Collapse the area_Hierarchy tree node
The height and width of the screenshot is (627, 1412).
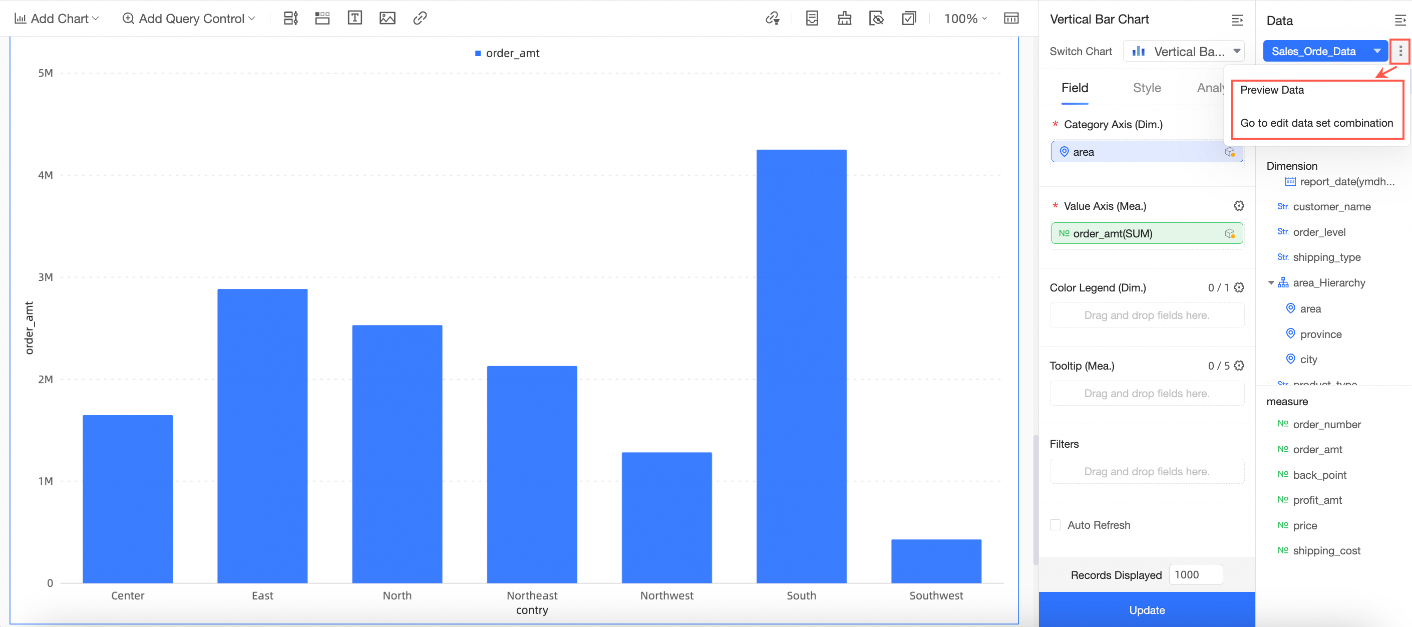(x=1271, y=283)
